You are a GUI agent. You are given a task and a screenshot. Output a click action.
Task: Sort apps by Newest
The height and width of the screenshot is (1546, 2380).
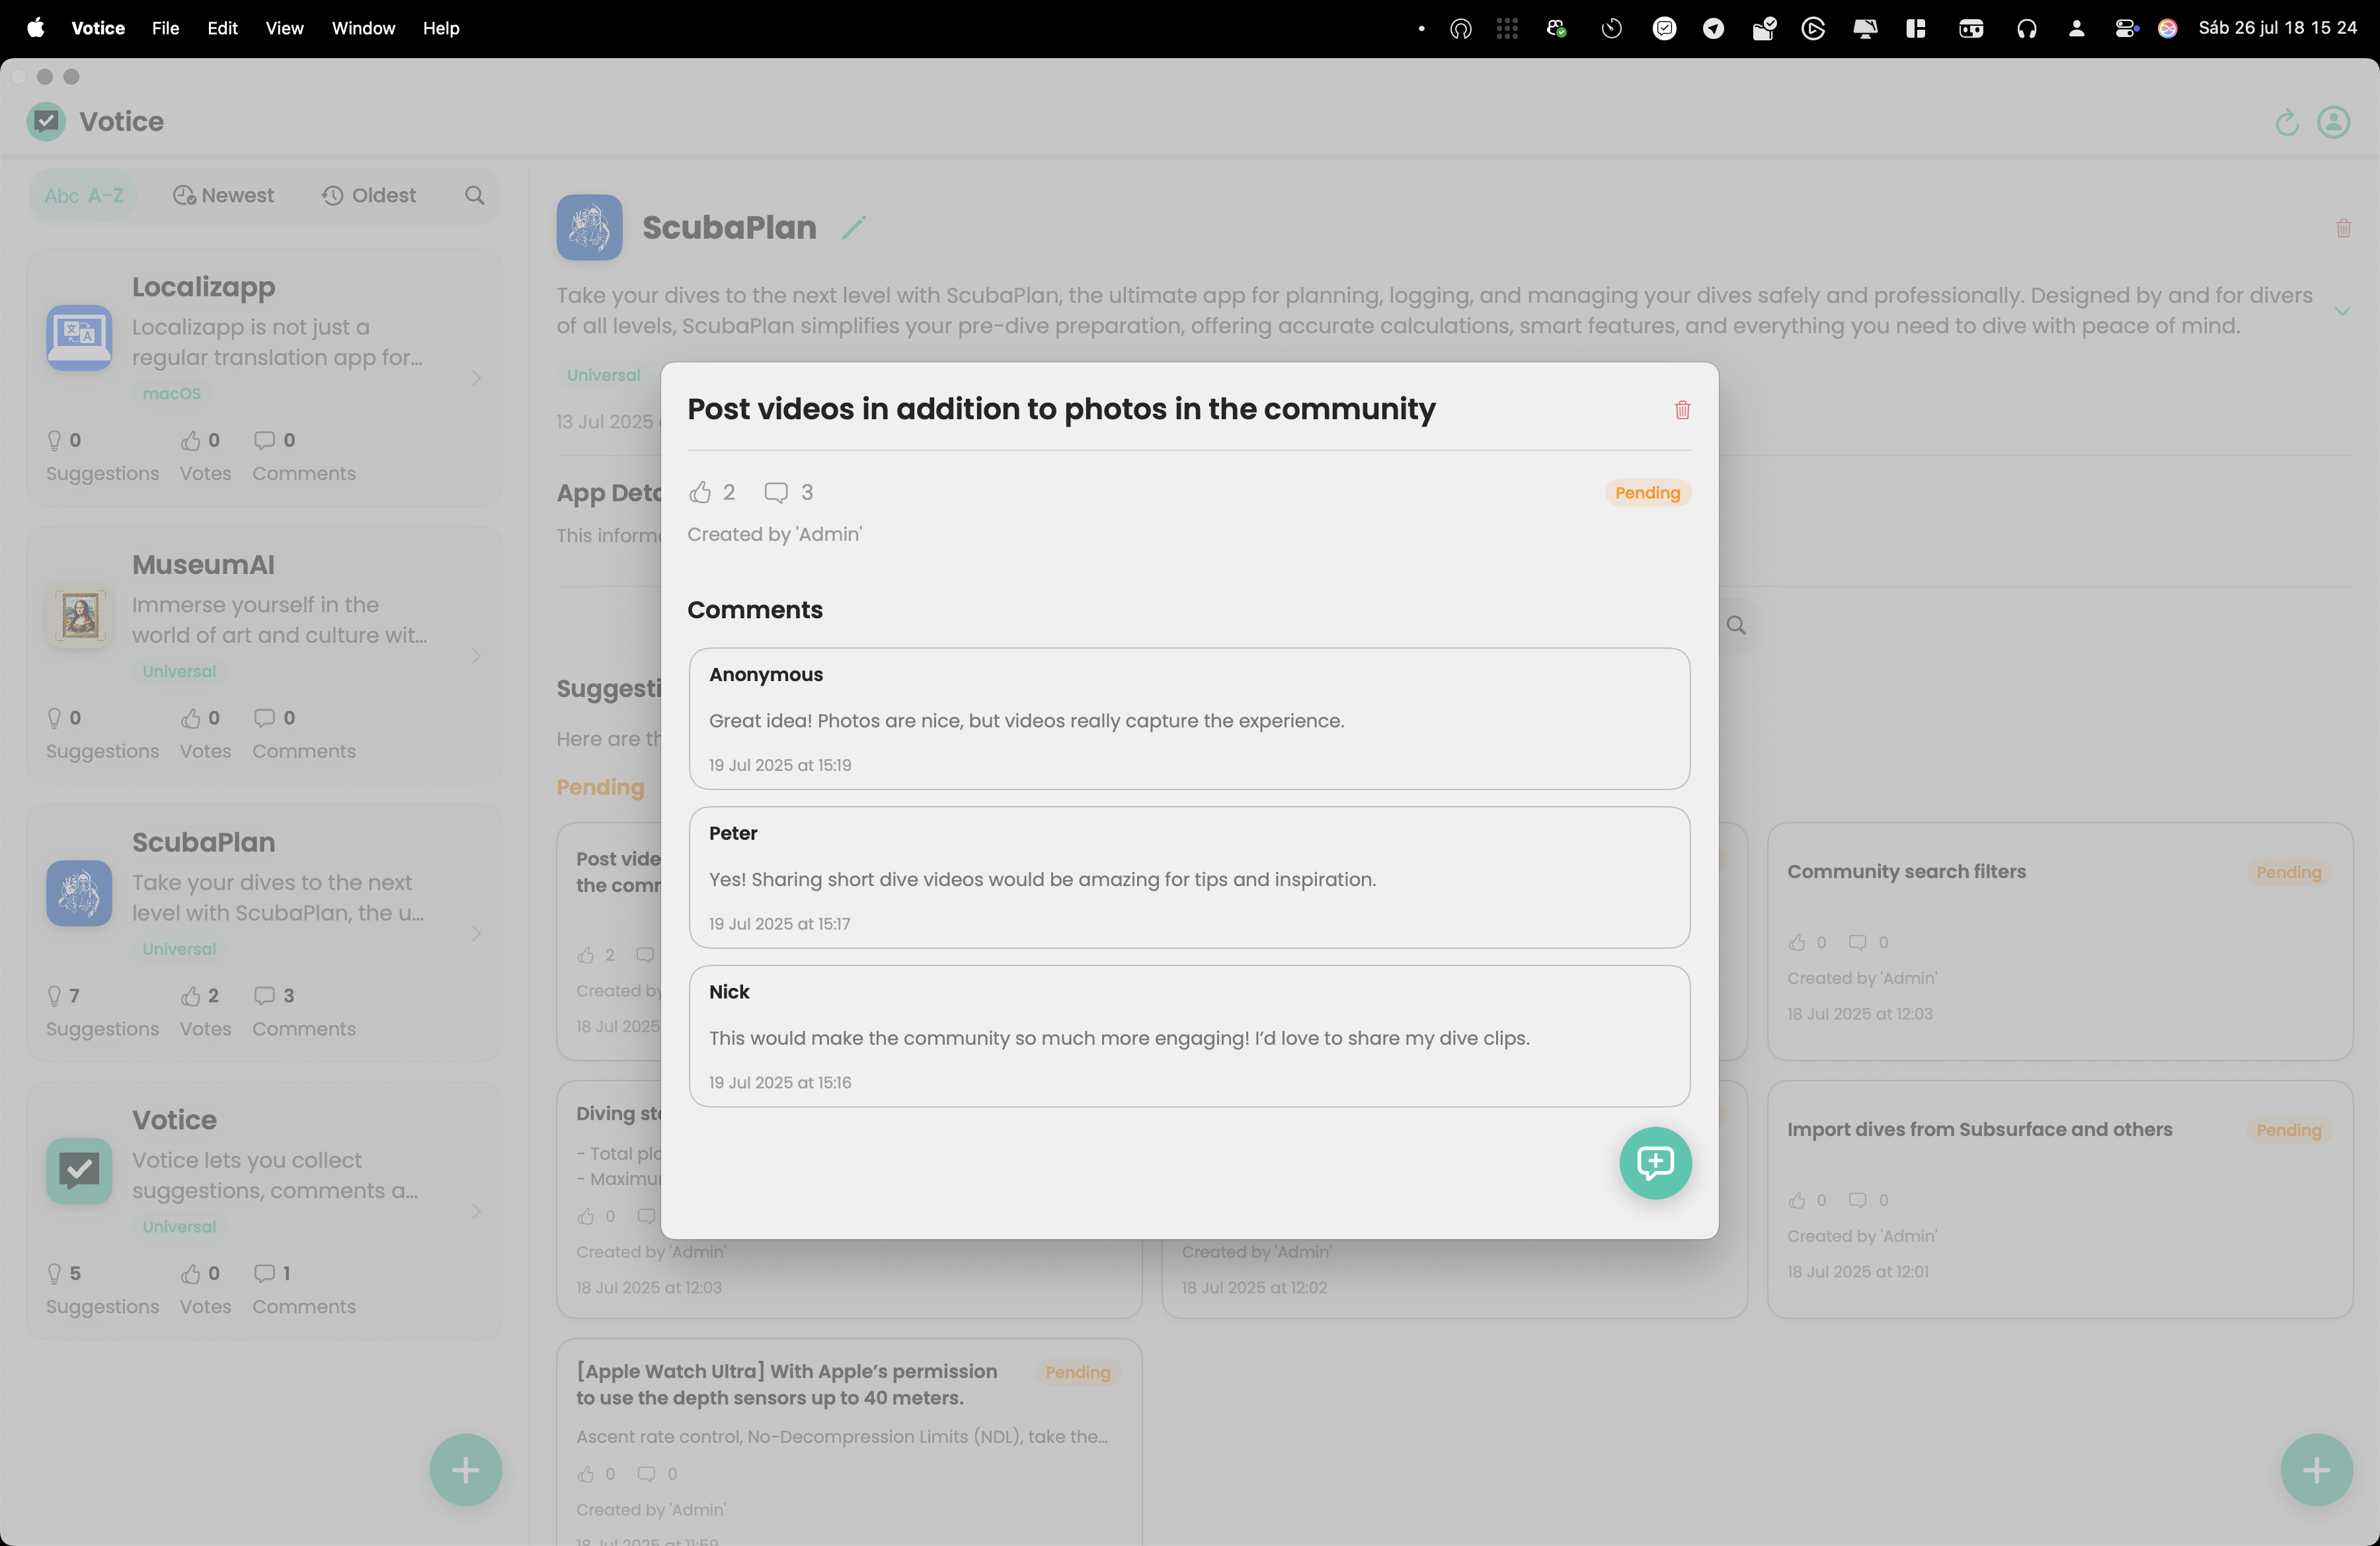tap(224, 196)
